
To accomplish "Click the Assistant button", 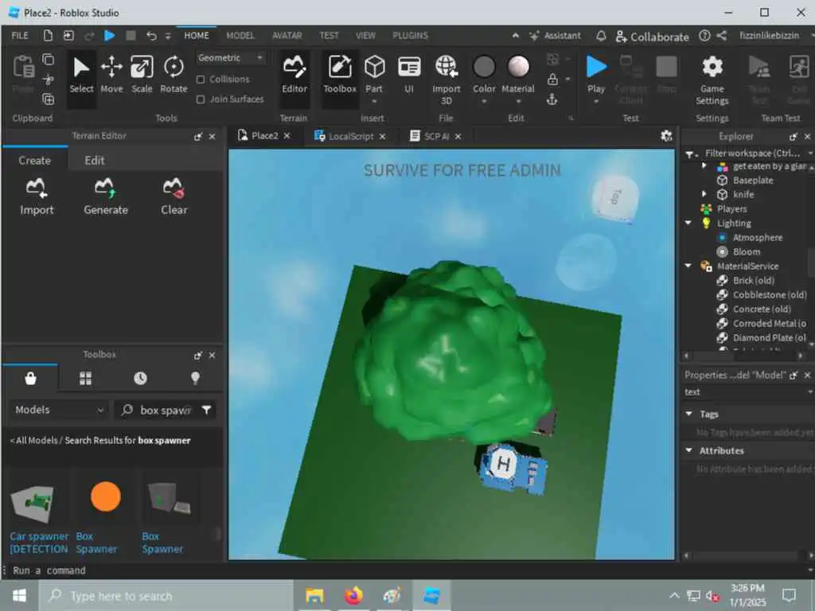I will tap(555, 36).
